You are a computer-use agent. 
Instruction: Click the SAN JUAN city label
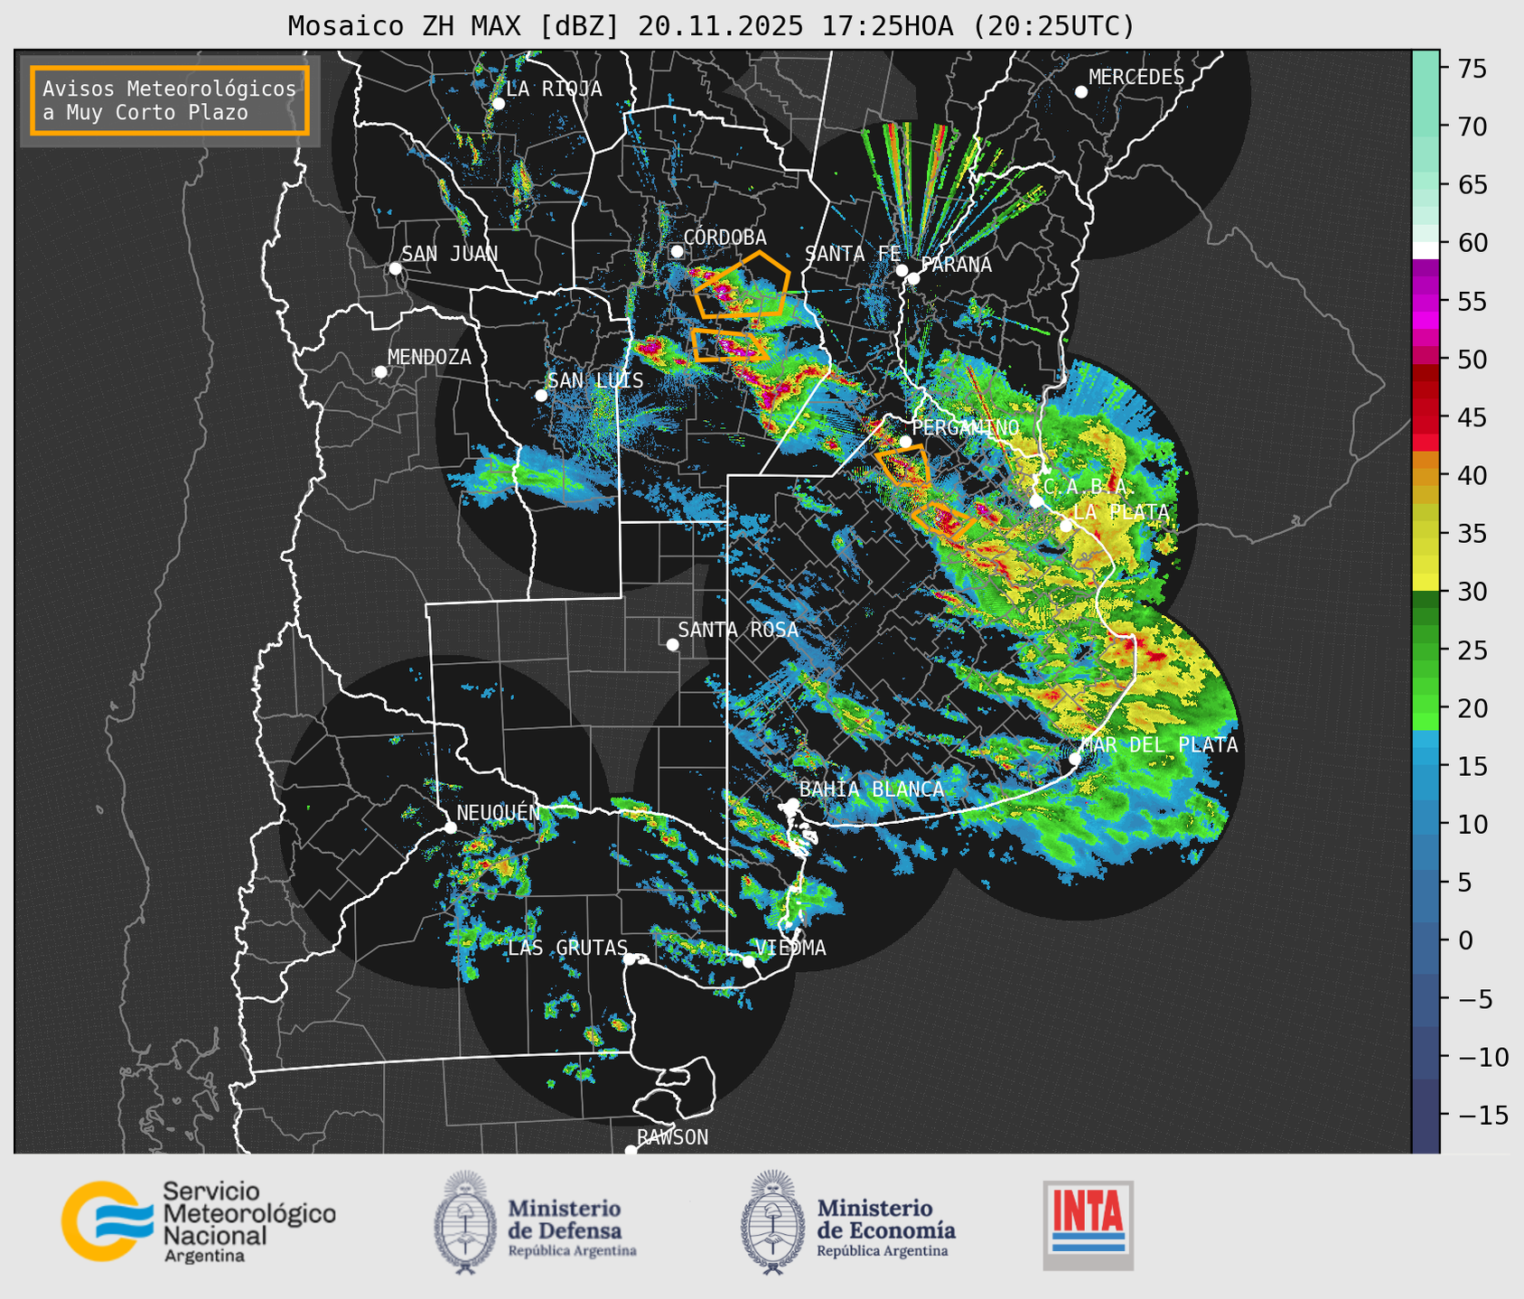[450, 254]
